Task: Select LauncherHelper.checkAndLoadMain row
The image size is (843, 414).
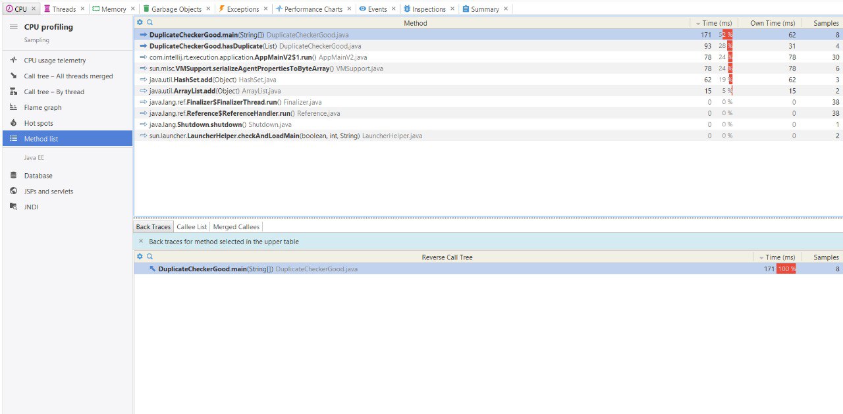Action: coord(488,136)
